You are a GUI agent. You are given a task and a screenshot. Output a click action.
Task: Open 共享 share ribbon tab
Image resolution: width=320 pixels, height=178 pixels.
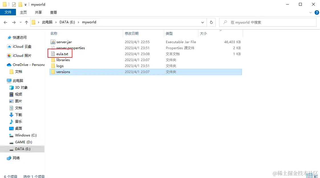(38, 13)
